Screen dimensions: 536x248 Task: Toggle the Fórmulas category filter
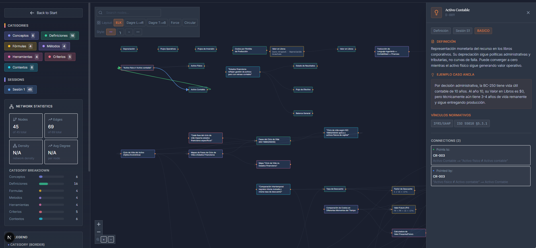pos(20,46)
